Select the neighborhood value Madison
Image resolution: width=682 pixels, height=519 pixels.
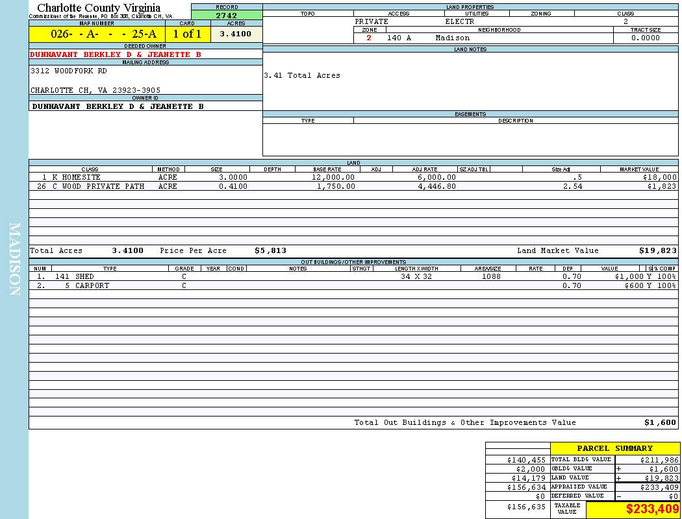pyautogui.click(x=452, y=38)
